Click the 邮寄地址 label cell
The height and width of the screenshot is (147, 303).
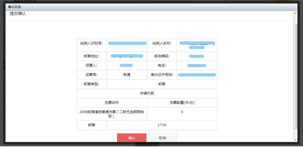(92, 56)
